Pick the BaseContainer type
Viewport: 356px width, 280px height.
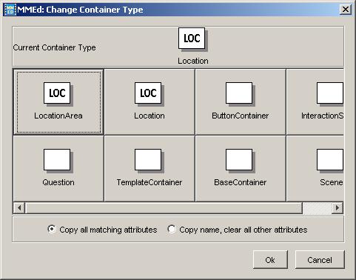pyautogui.click(x=241, y=169)
